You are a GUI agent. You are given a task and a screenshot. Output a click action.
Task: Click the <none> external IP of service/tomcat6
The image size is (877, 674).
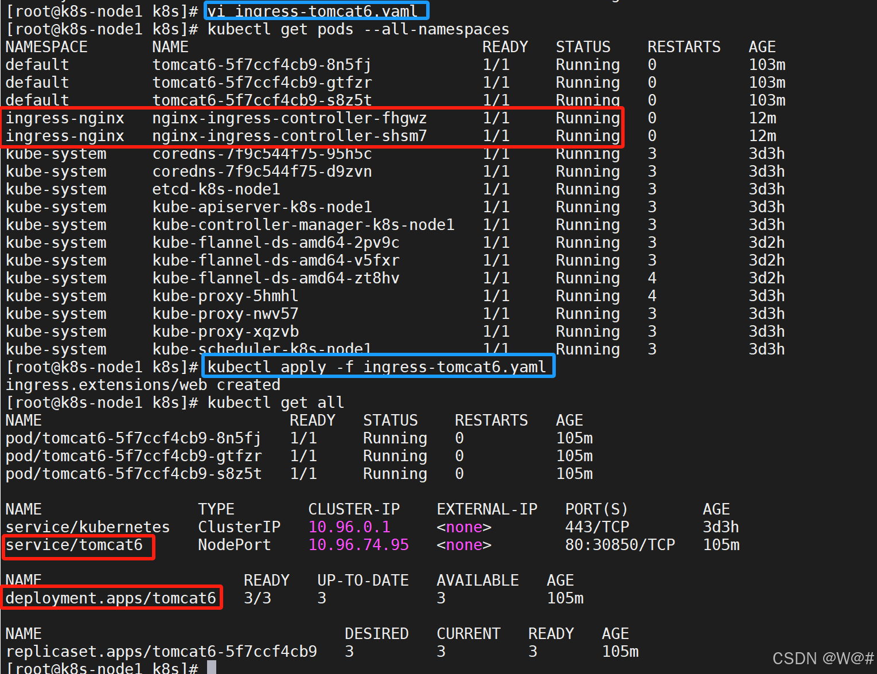(x=464, y=545)
